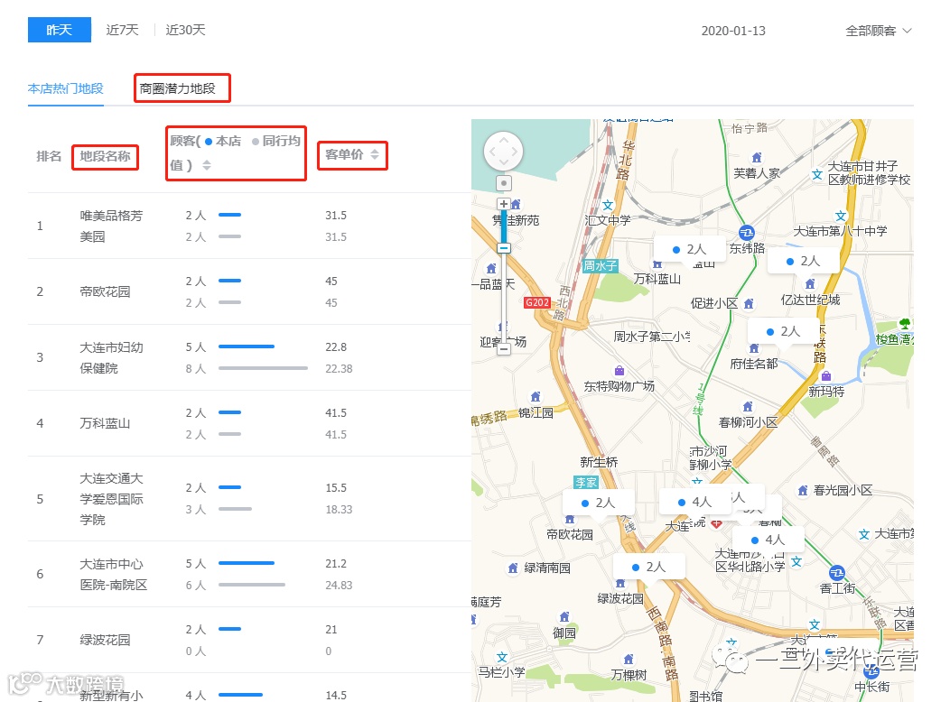Viewport: 950px width, 702px height.
Task: Click the 周水子 station label
Action: pos(600,265)
